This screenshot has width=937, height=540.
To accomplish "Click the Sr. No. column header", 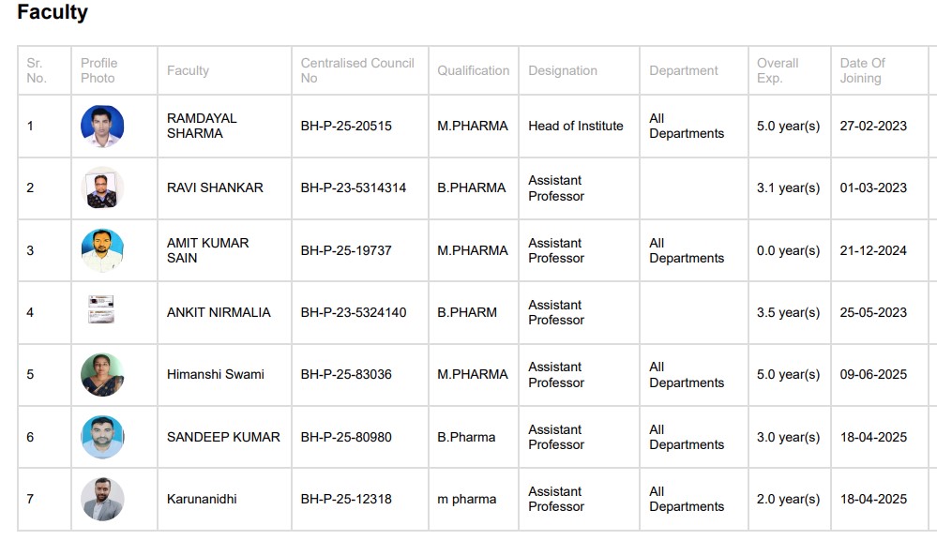I will pyautogui.click(x=36, y=70).
